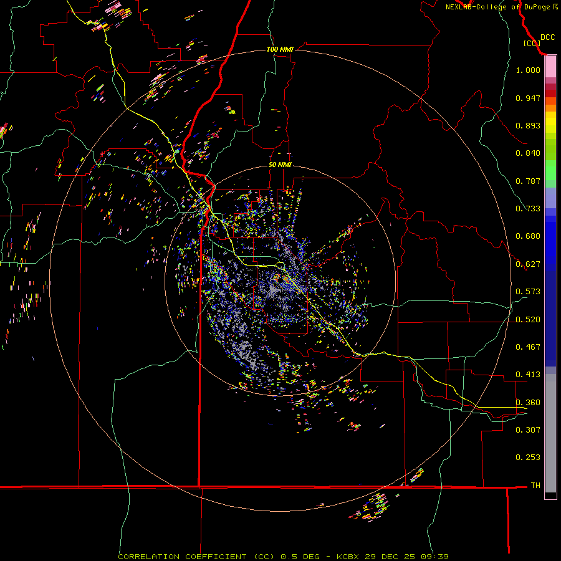Pick the gray lower section of color scale
This screenshot has width=561, height=561.
coord(550,433)
